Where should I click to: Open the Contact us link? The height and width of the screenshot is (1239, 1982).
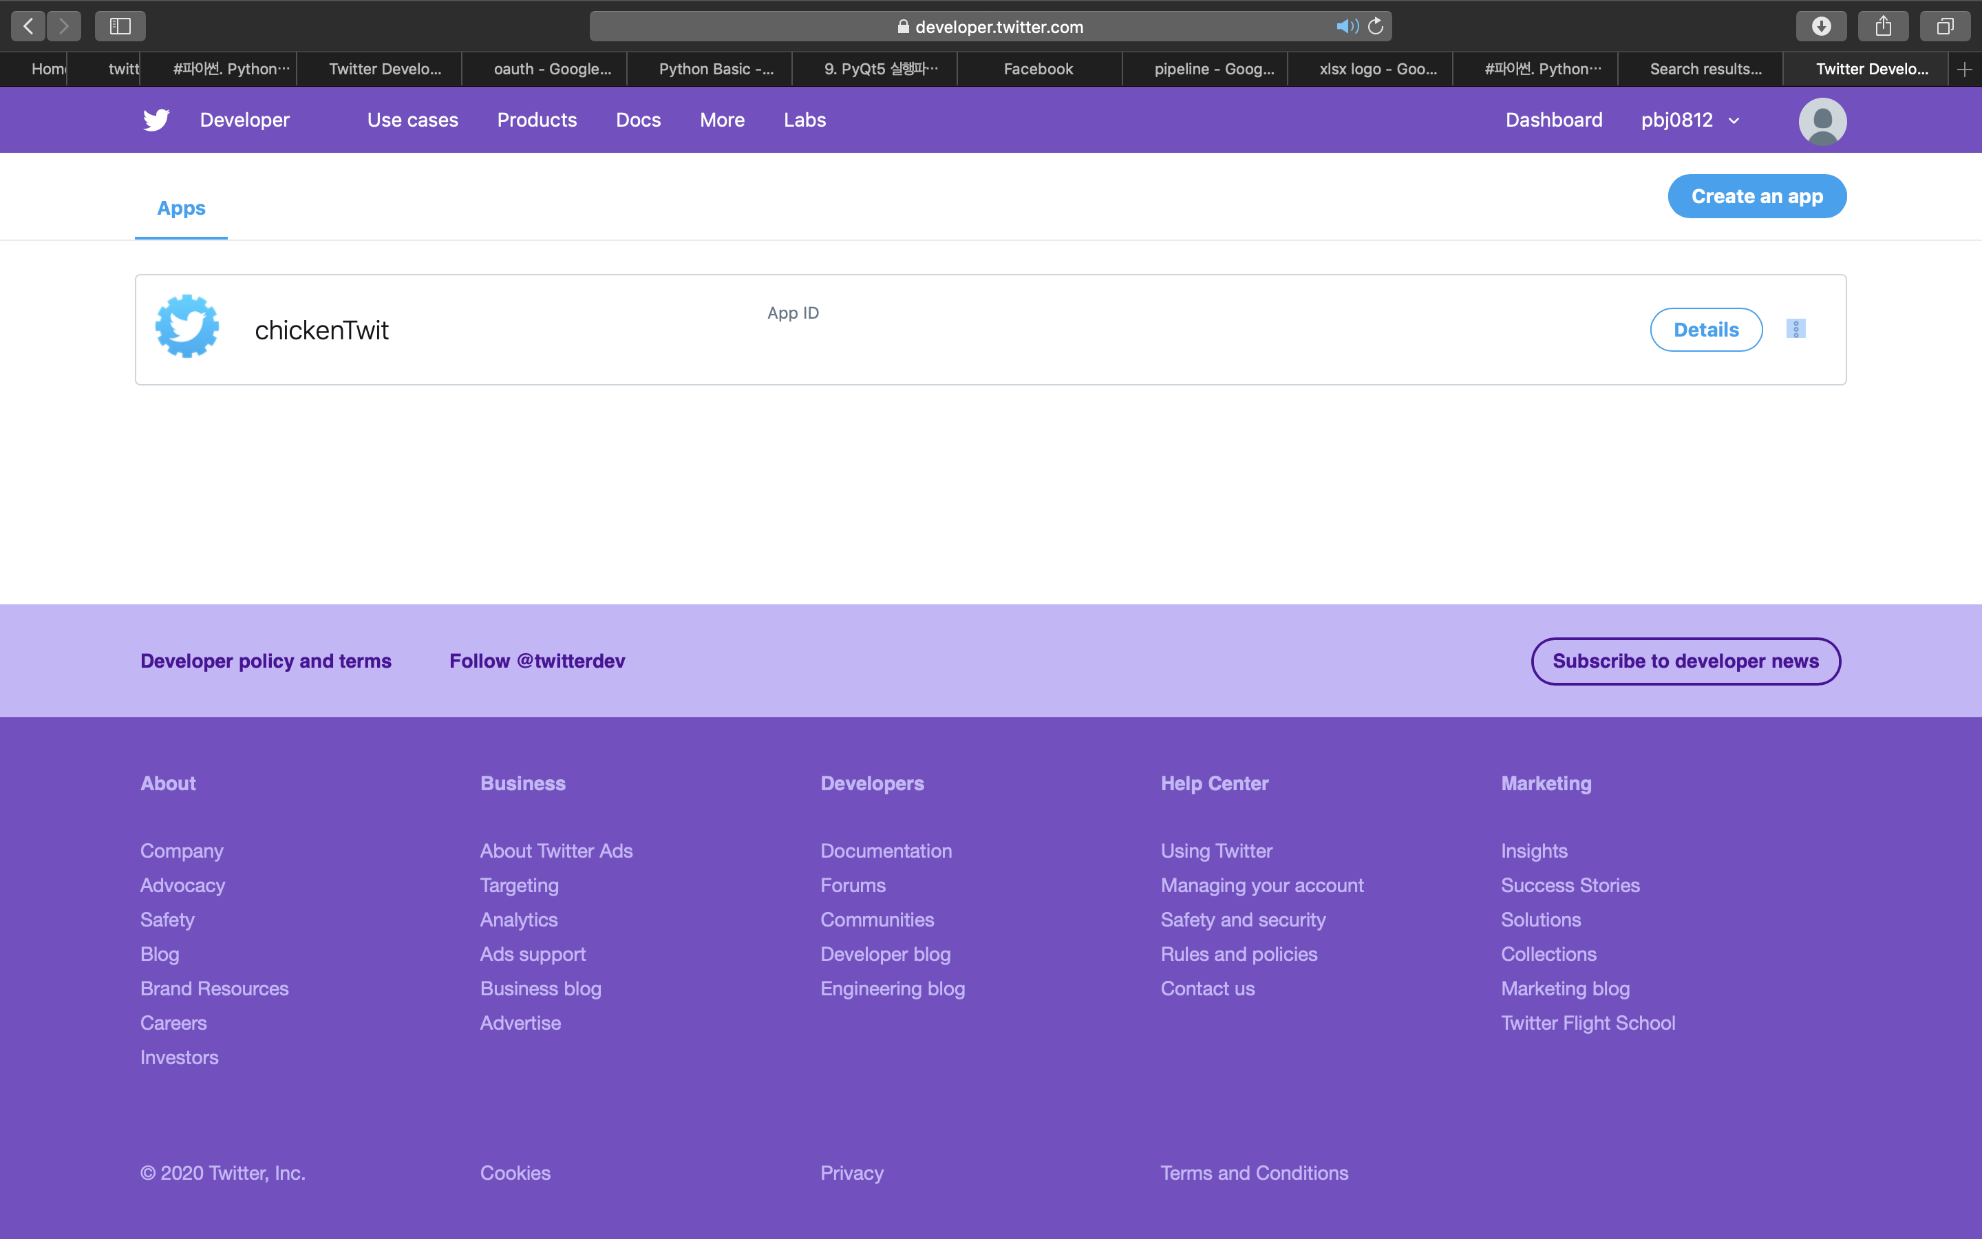(x=1207, y=988)
